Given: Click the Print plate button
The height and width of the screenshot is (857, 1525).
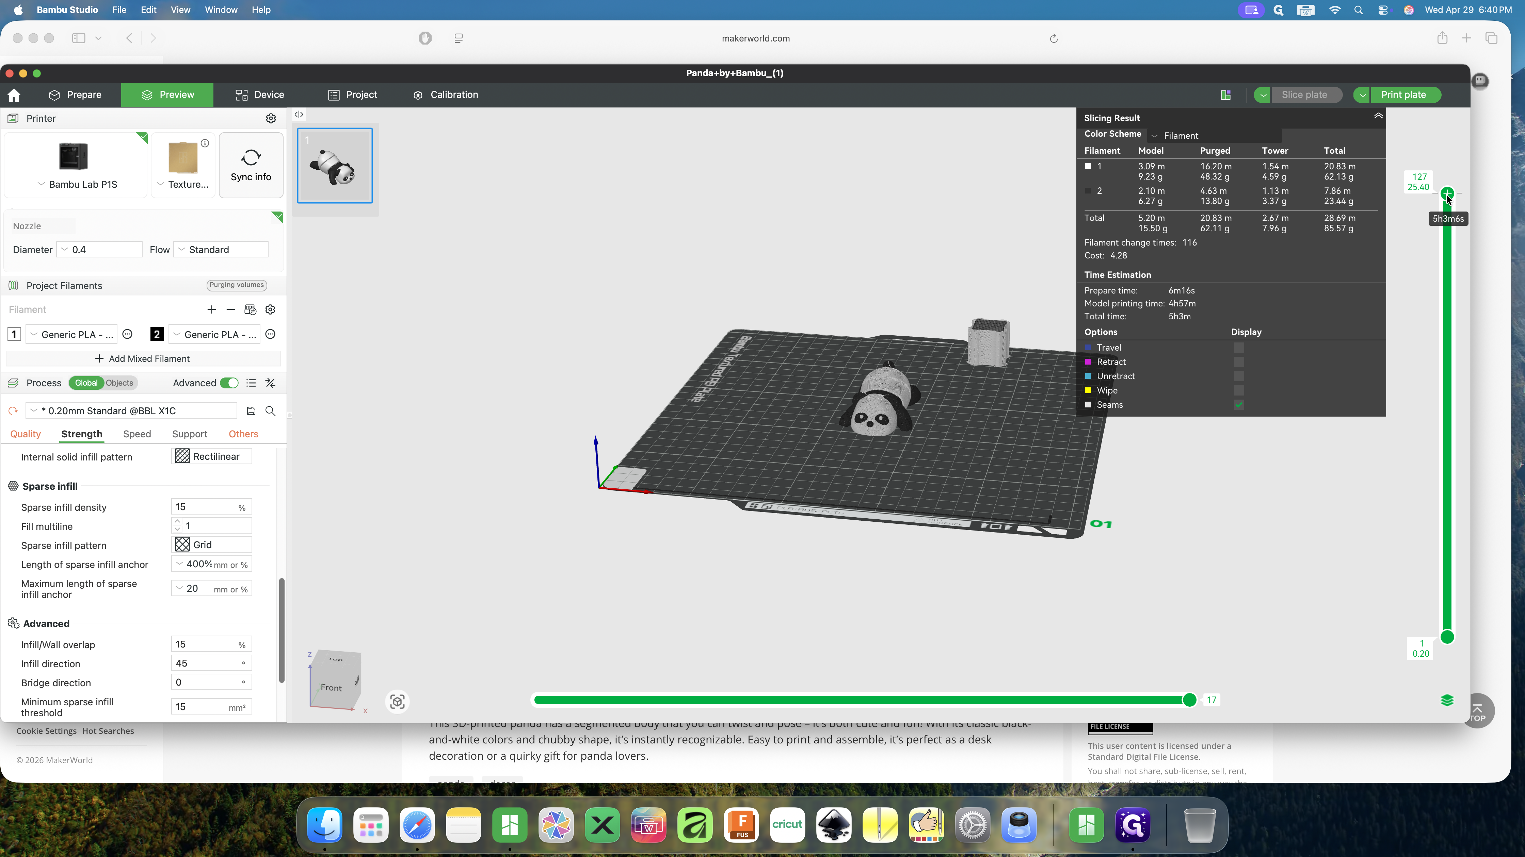Looking at the screenshot, I should [1403, 95].
